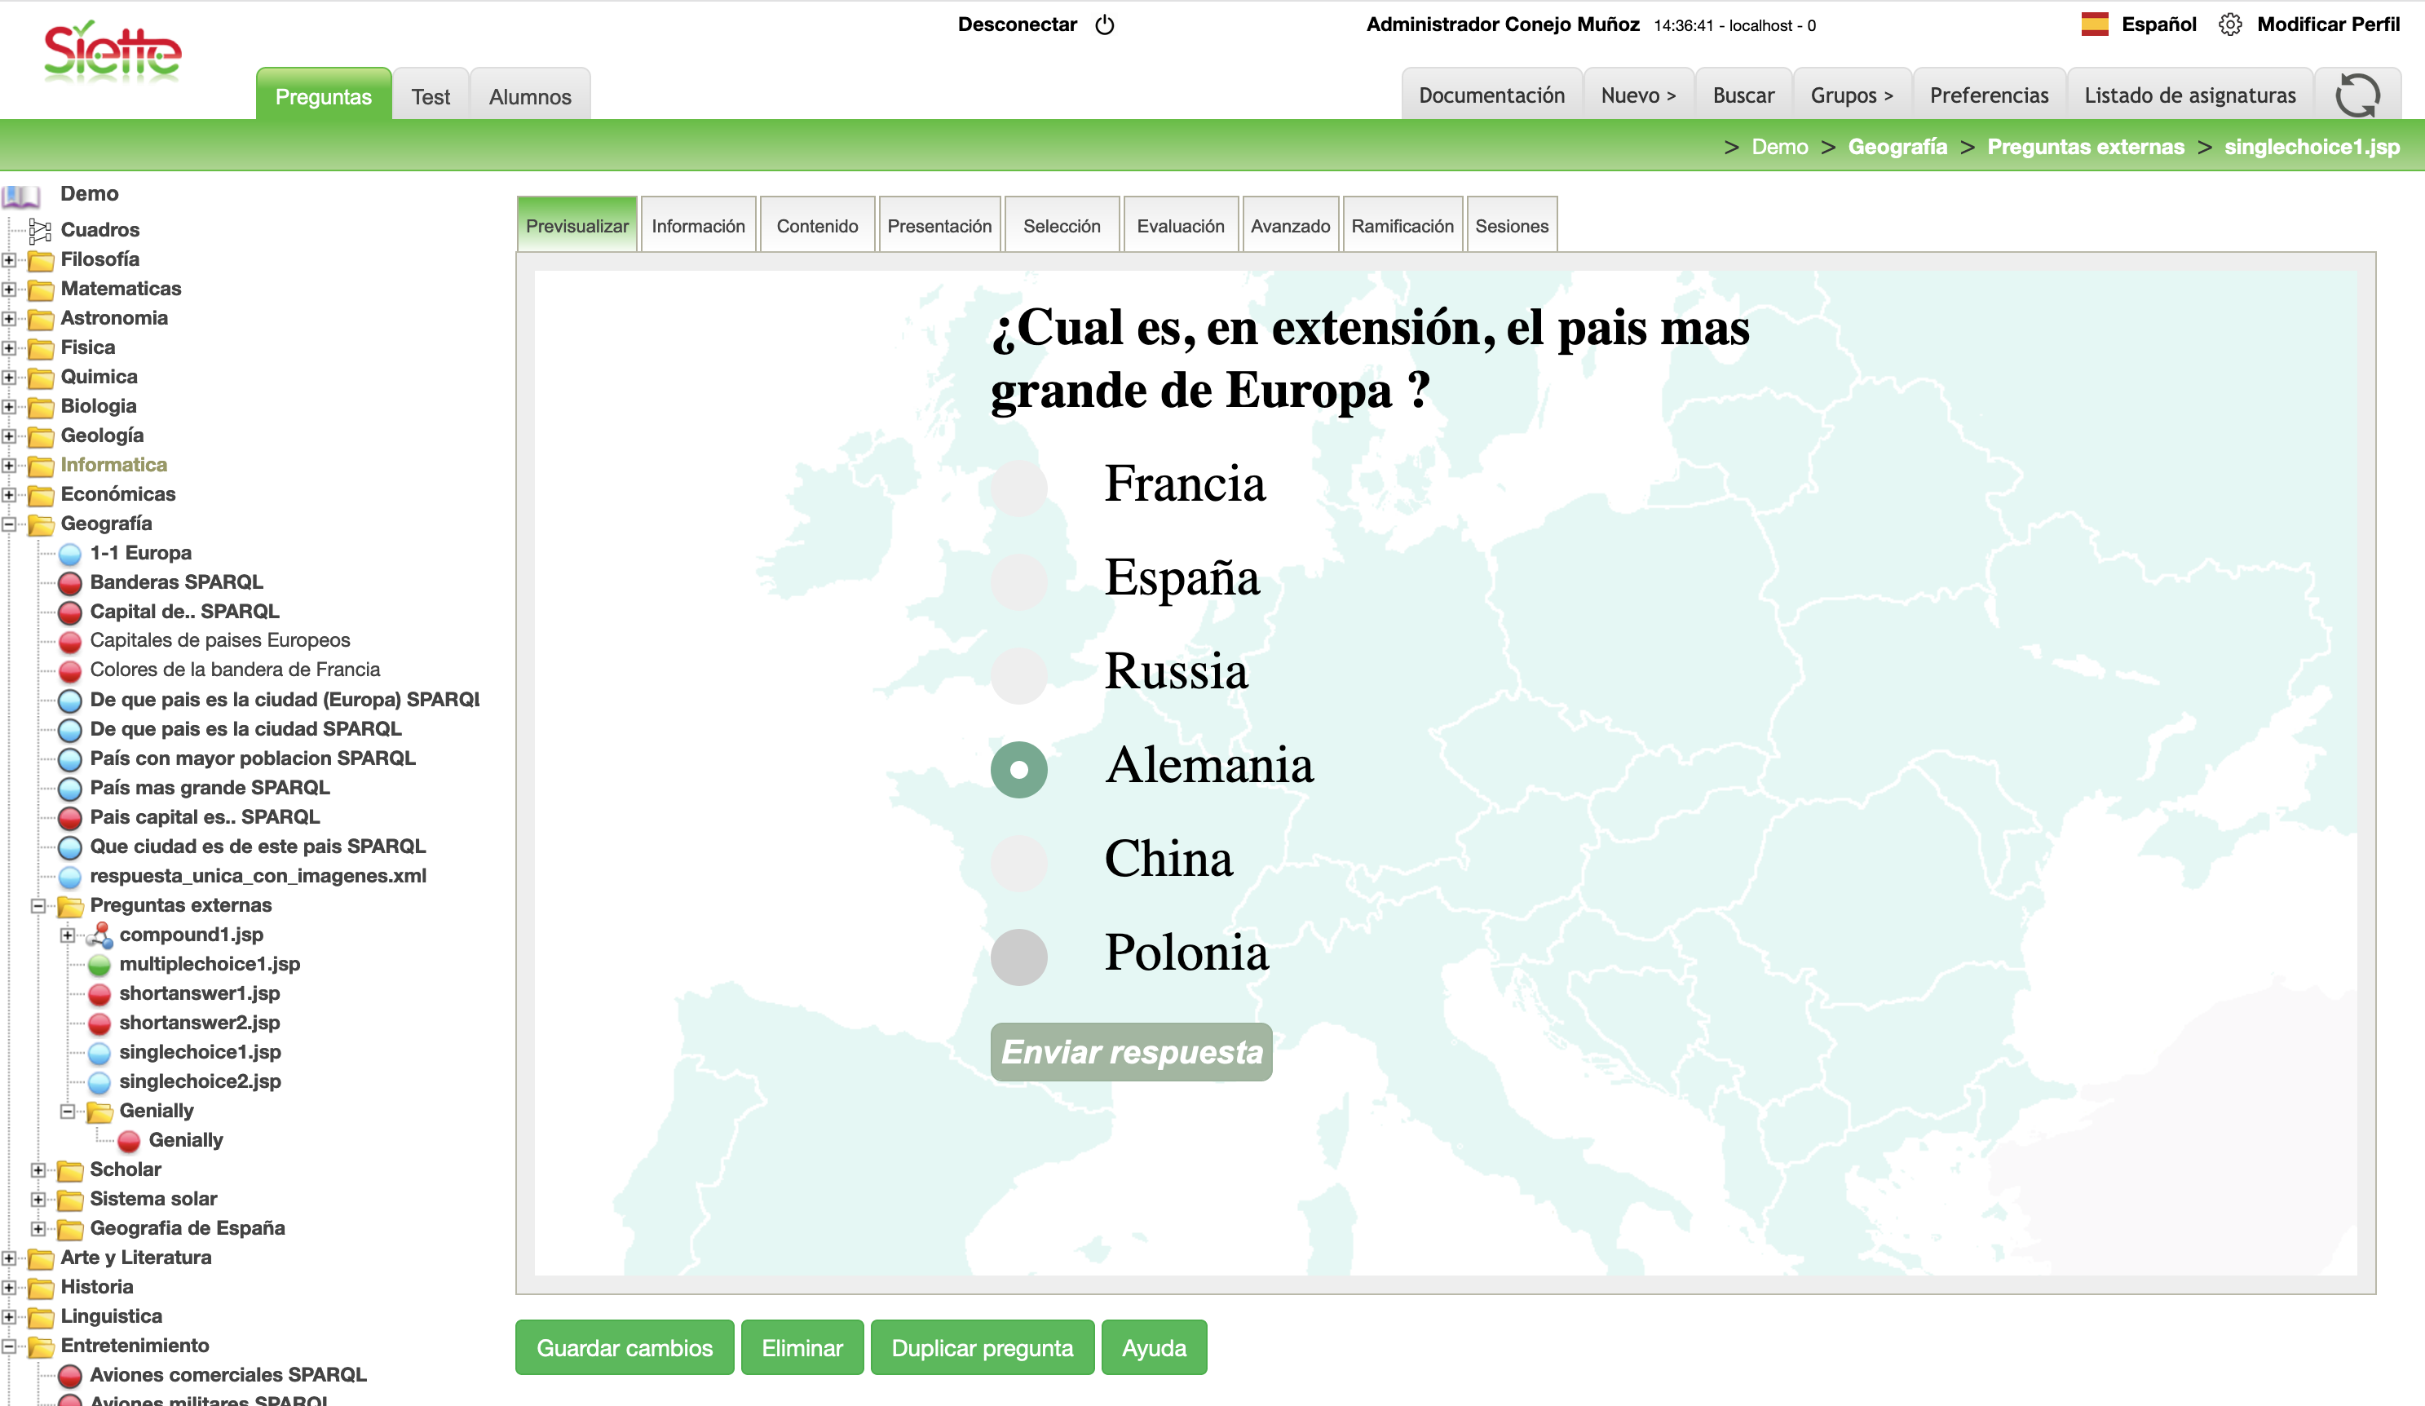Image resolution: width=2425 pixels, height=1406 pixels.
Task: Click the Modificar Perfil gear icon
Action: (2229, 25)
